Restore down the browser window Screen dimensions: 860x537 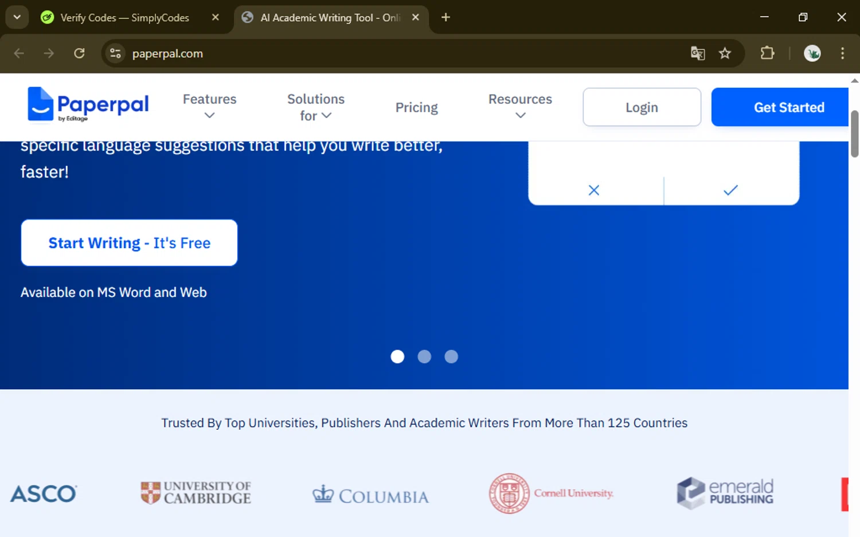point(803,17)
